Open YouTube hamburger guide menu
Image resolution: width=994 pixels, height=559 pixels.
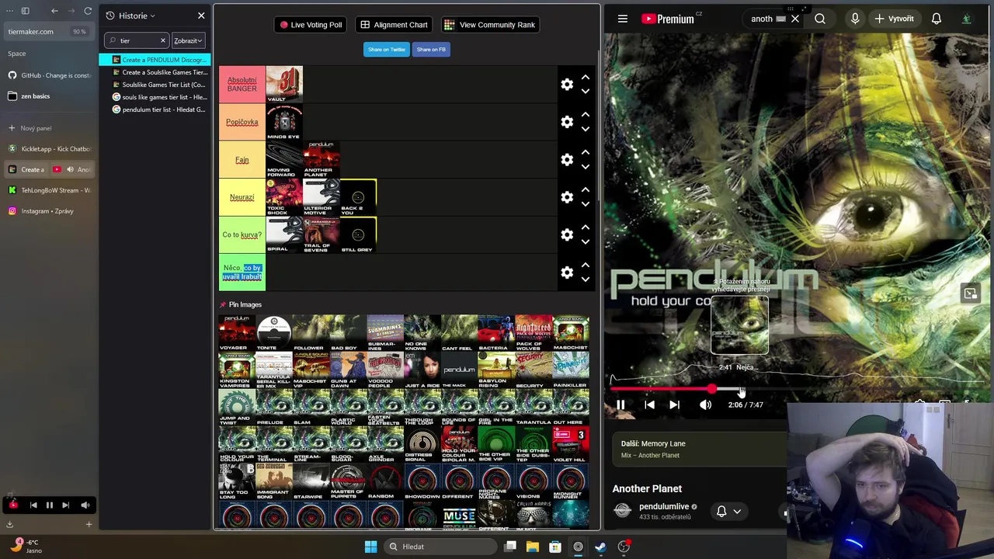(x=622, y=19)
